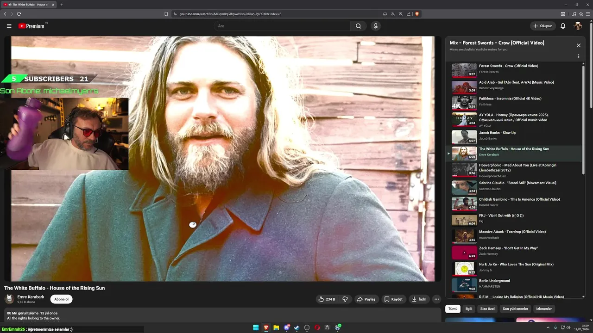Play Acid Arab - Gul l'Abi playlist item

tap(513, 87)
